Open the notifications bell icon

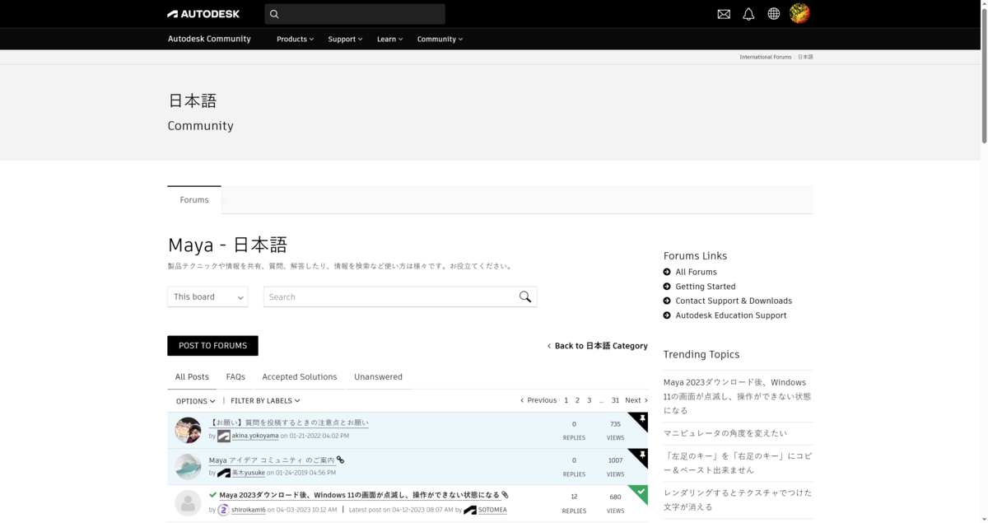point(748,14)
